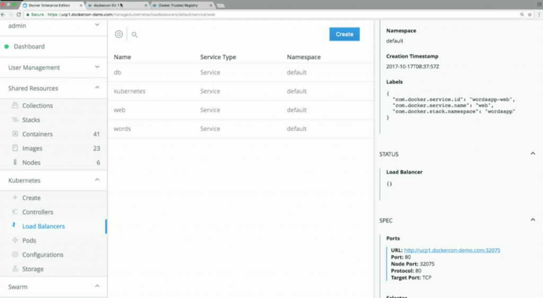The width and height of the screenshot is (543, 298).
Task: Open the settings gear icon above the table
Action: [119, 34]
